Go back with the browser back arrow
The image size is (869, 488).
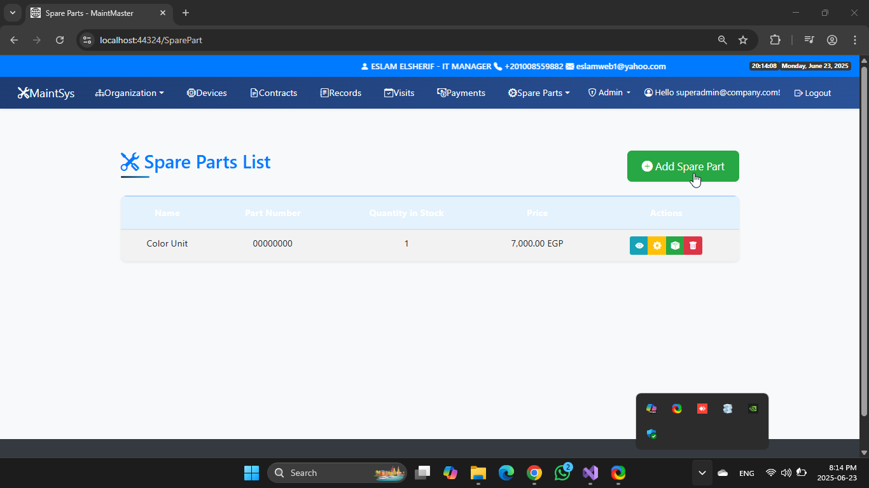point(14,40)
